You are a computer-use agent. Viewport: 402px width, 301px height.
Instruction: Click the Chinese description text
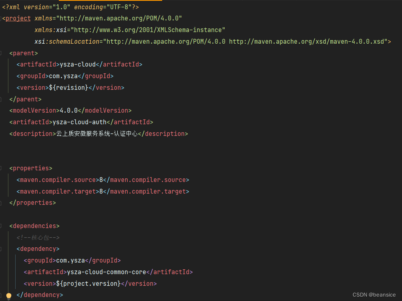96,133
